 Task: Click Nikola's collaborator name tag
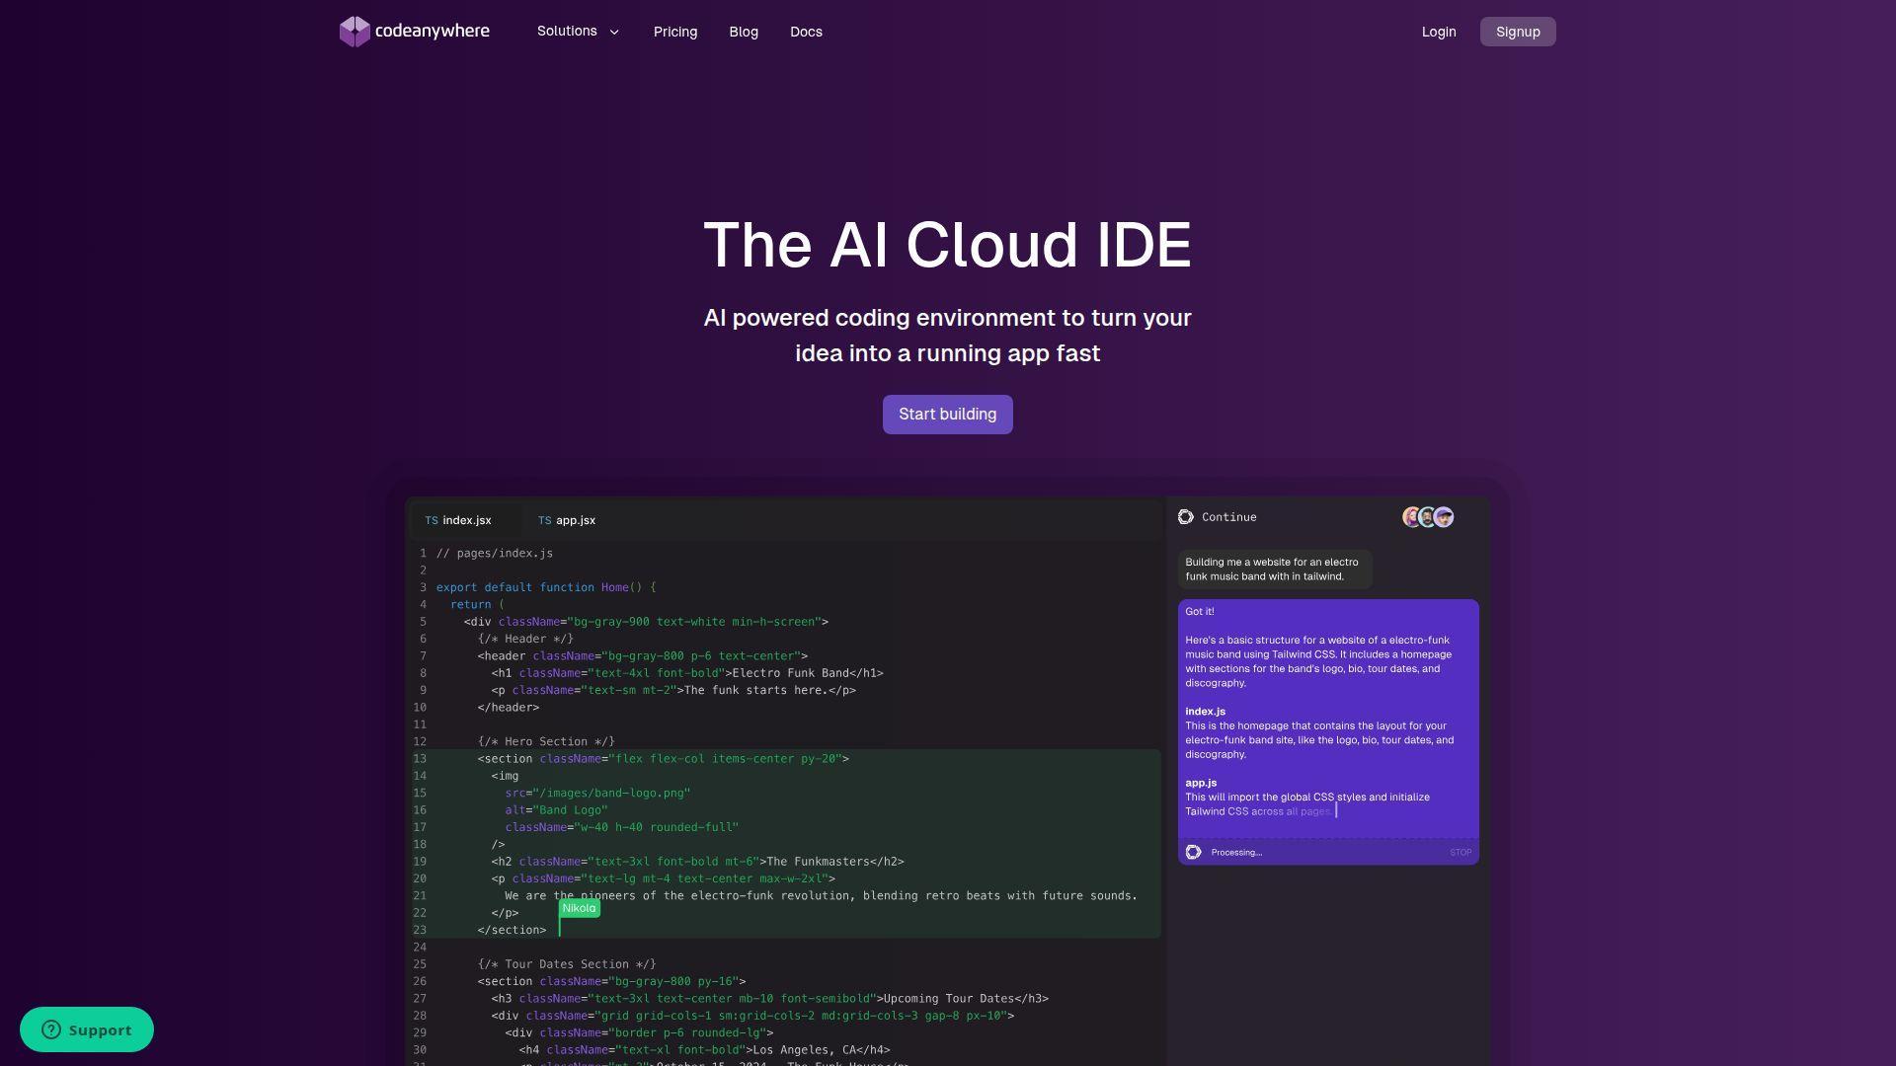click(580, 907)
